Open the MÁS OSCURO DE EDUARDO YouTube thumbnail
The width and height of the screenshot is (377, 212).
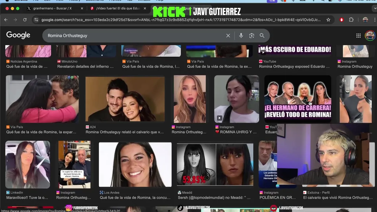295,51
